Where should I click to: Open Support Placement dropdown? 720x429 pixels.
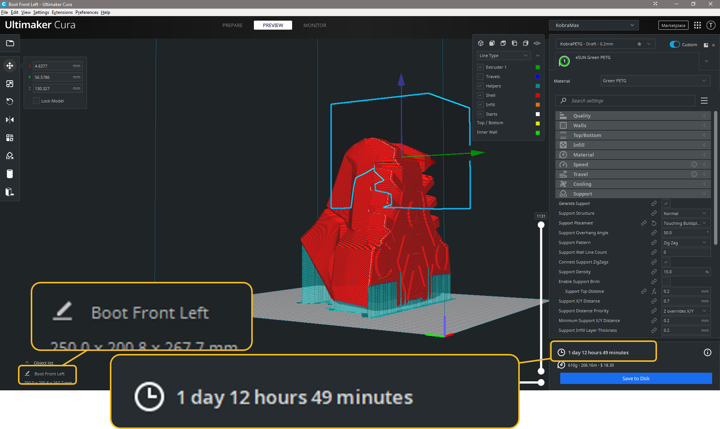click(x=686, y=223)
